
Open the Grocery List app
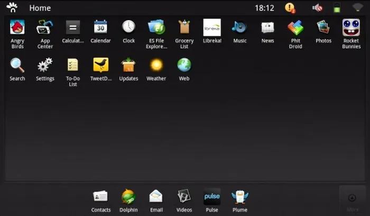pos(184,27)
